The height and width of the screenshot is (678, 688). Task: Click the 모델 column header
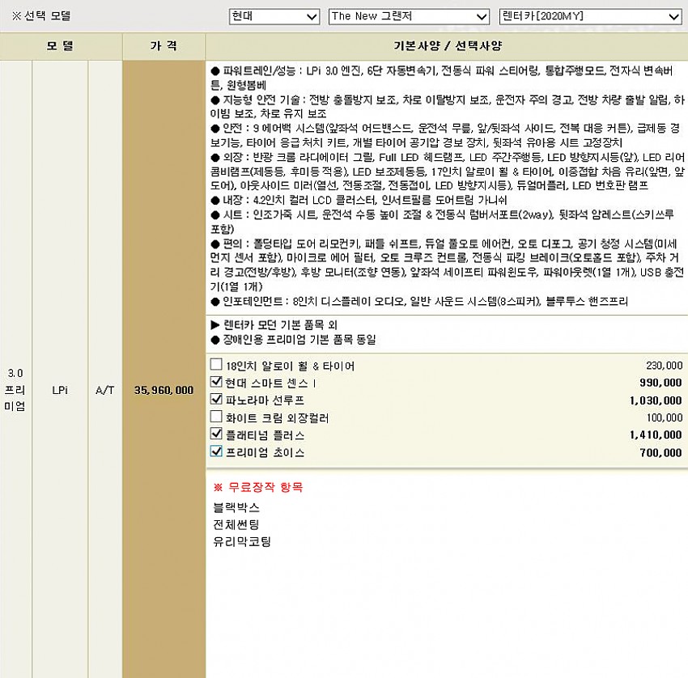(x=61, y=47)
